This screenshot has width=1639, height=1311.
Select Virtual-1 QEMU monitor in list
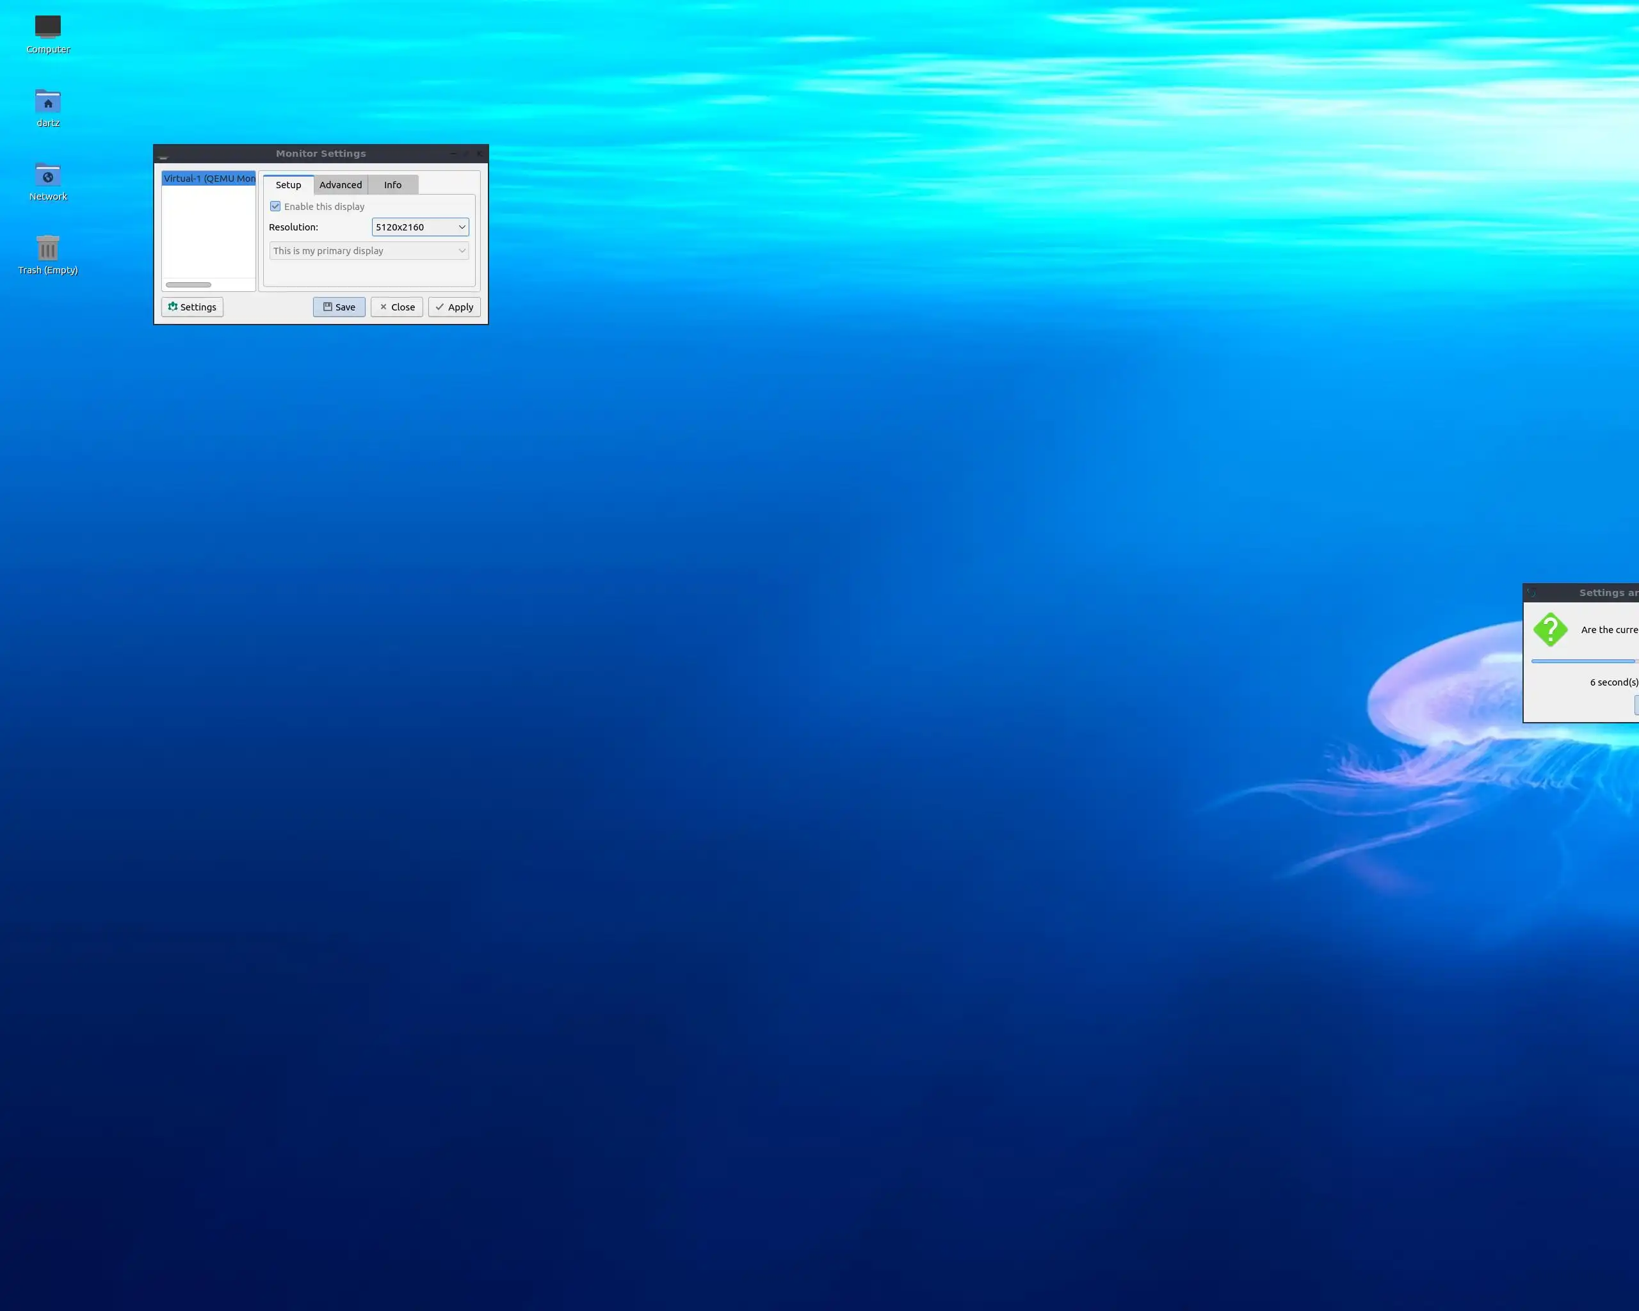[208, 179]
